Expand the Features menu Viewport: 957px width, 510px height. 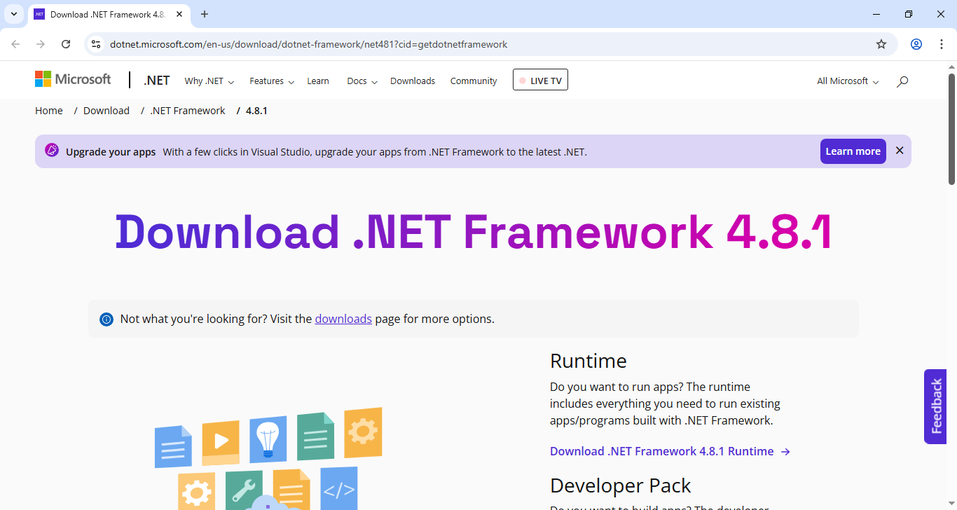pyautogui.click(x=272, y=81)
